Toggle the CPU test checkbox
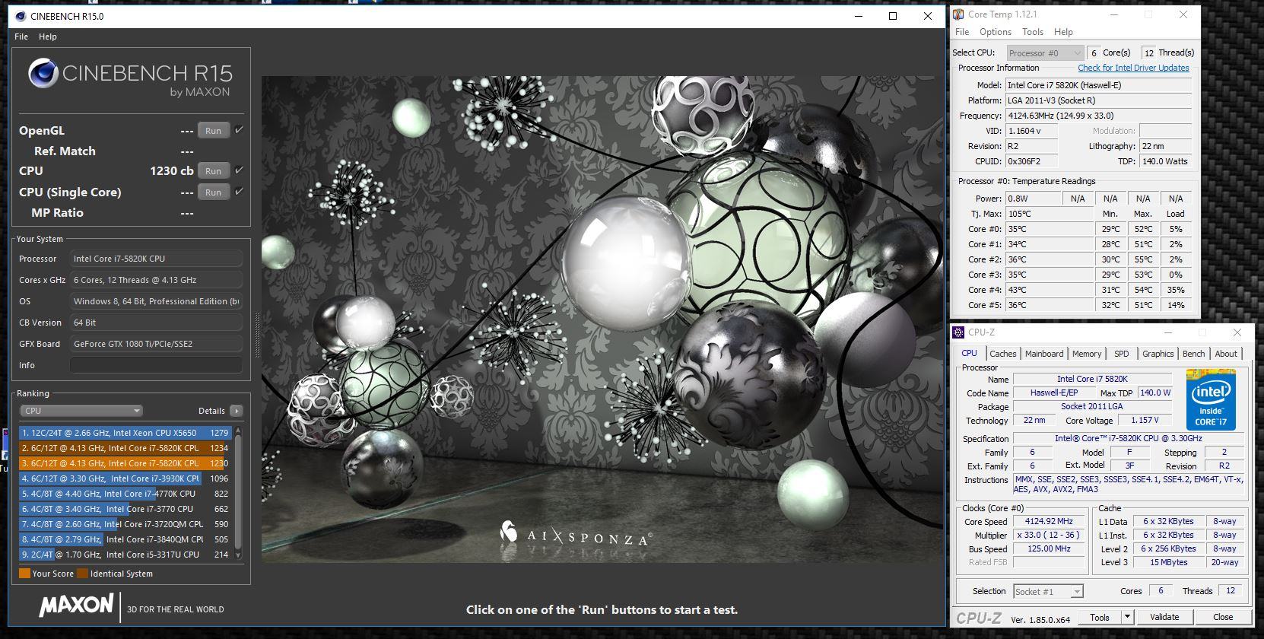 click(239, 170)
